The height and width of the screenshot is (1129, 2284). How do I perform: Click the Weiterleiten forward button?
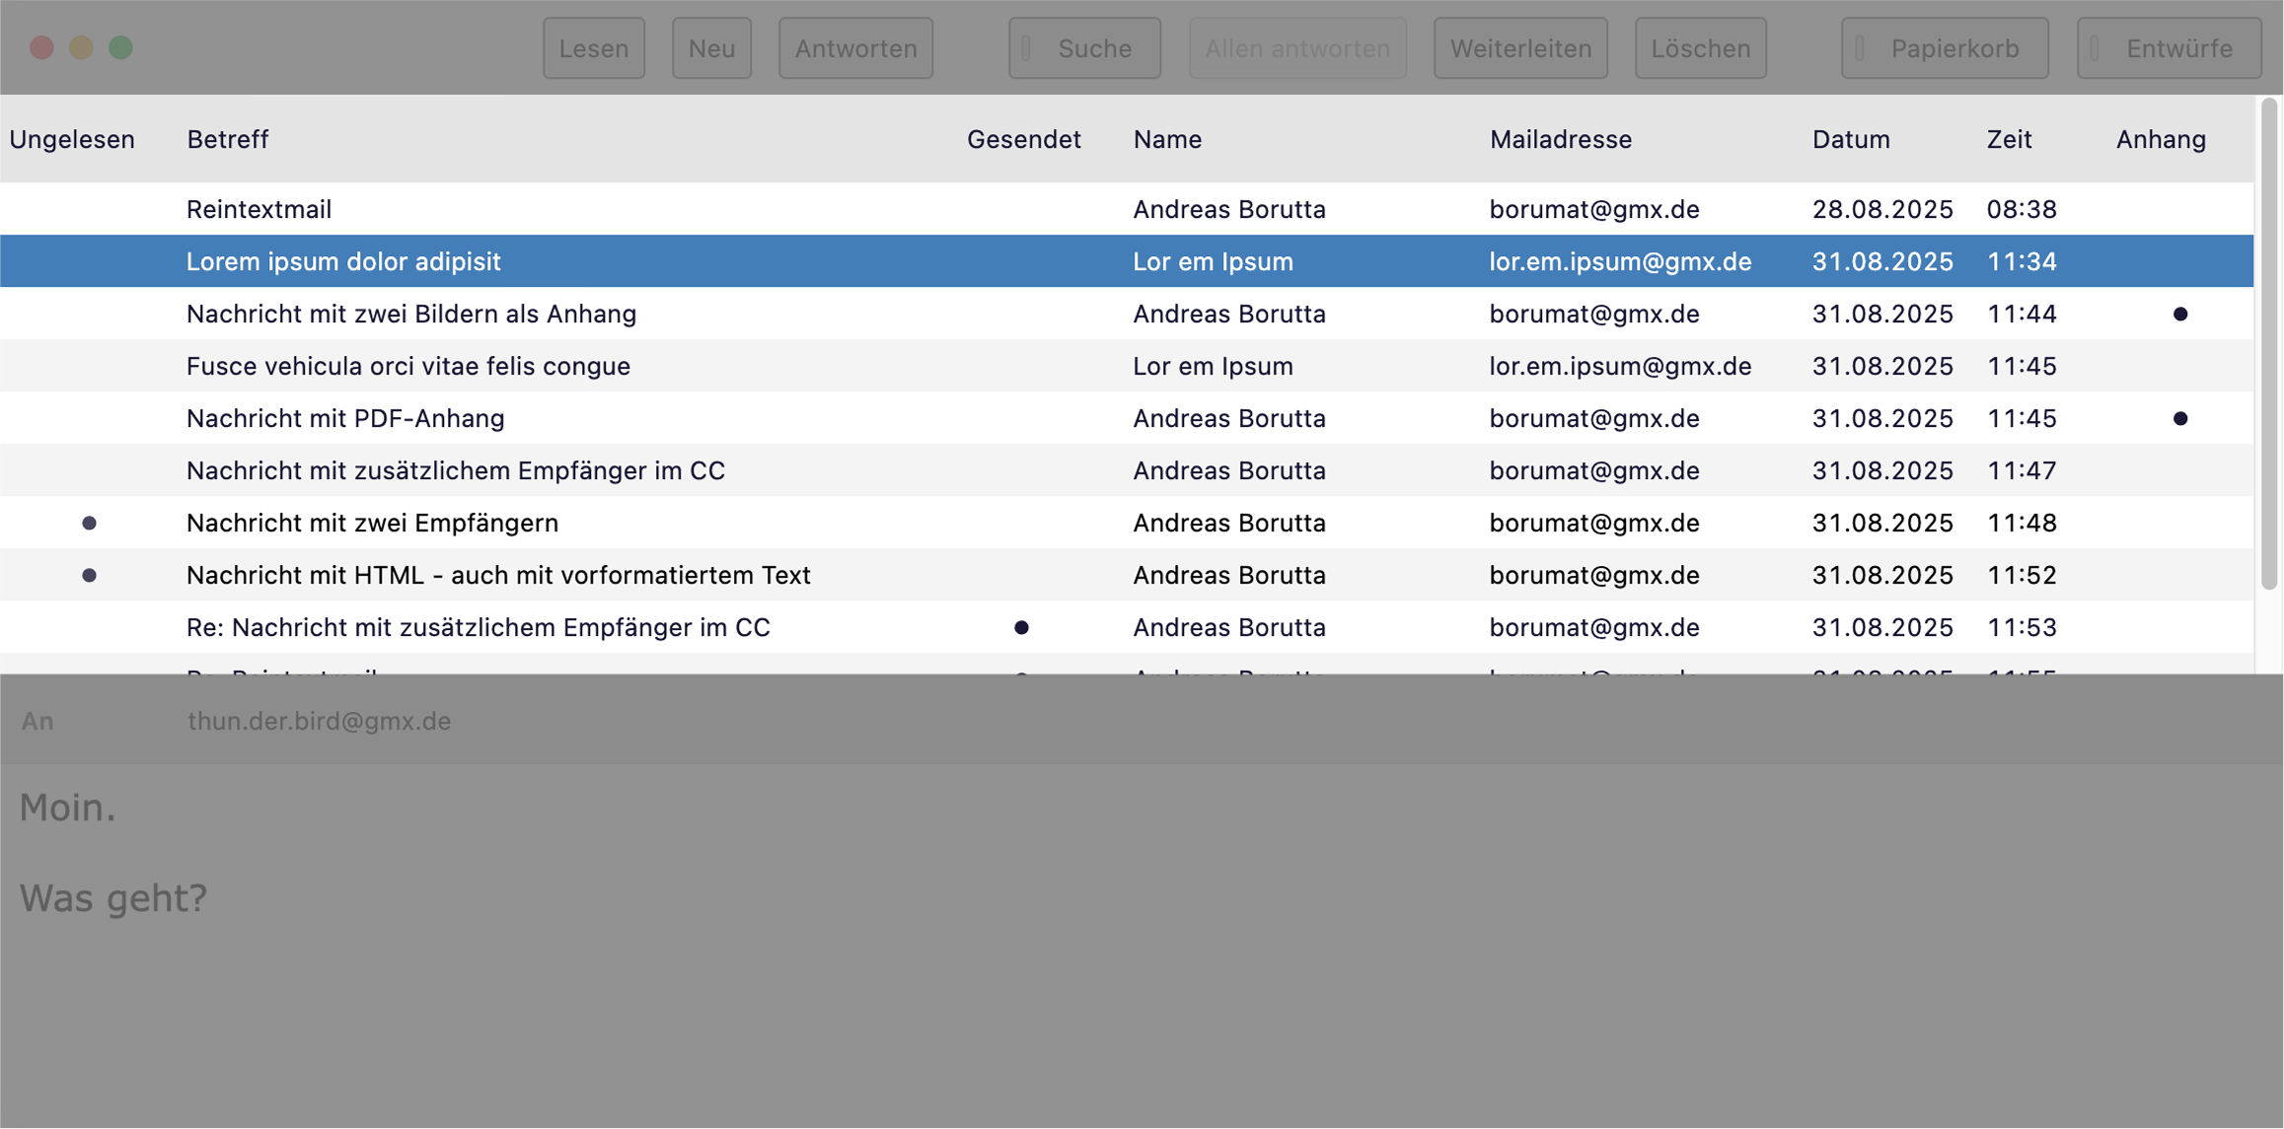(x=1519, y=48)
